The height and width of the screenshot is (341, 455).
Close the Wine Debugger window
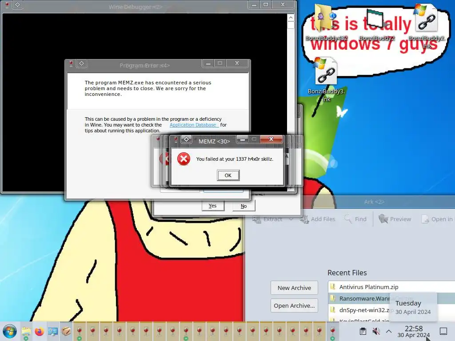(x=283, y=4)
